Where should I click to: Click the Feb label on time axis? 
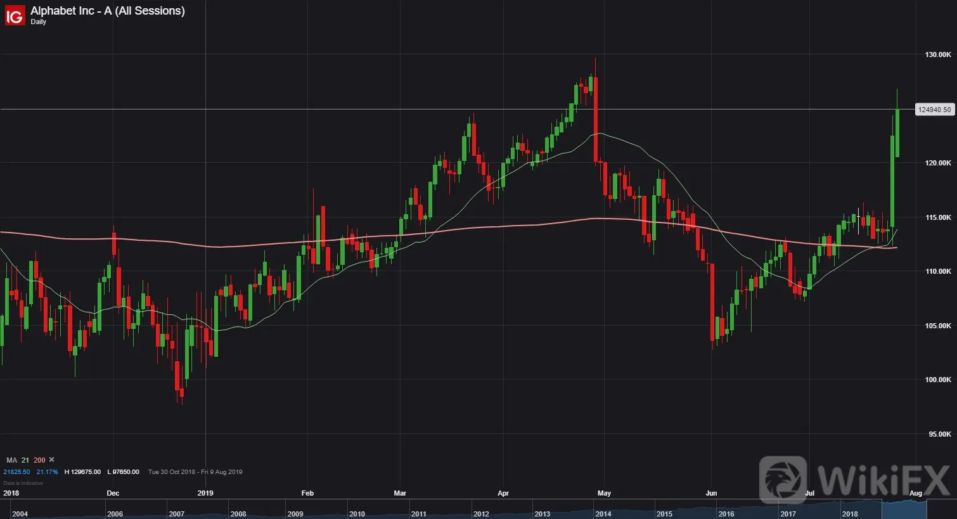[307, 493]
